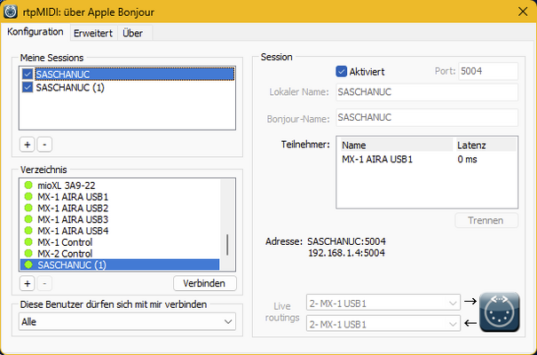The height and width of the screenshot is (355, 537).
Task: Add directory entry with plus button
Action: point(28,283)
